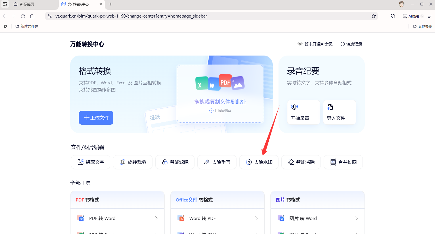The height and width of the screenshot is (234, 435).
Task: Open a new tab with the plus button
Action: 111,4
